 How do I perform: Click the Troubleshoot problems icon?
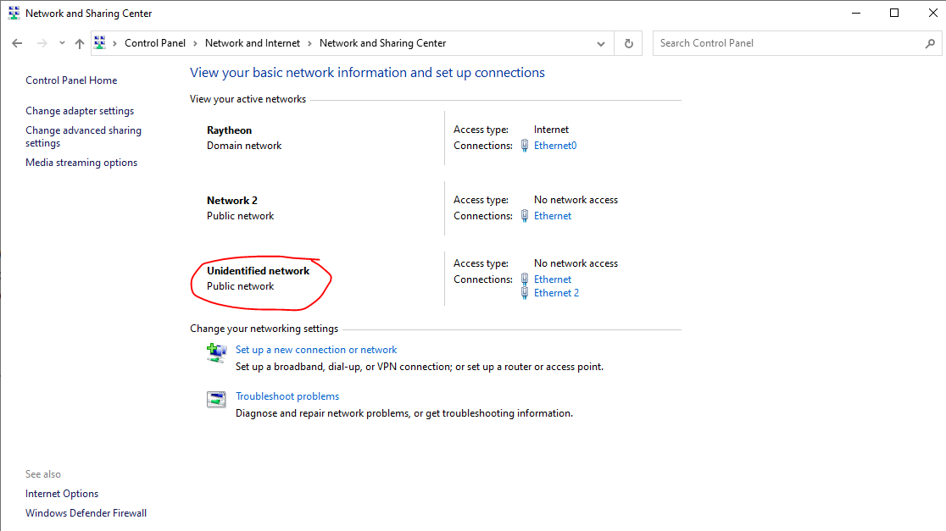216,399
